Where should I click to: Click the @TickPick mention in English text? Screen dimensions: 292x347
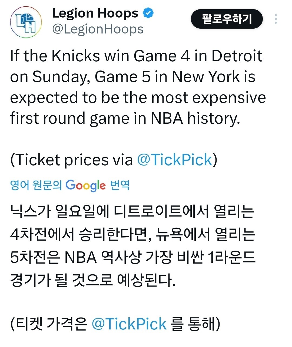click(175, 160)
